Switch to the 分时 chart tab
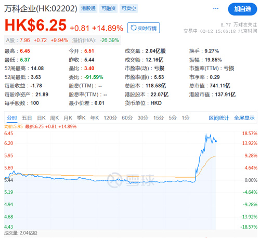The width and height of the screenshot is (260, 238). point(12,118)
